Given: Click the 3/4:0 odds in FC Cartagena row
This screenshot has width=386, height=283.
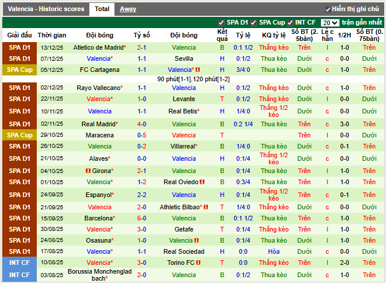Looking at the screenshot, I should coord(243,70).
